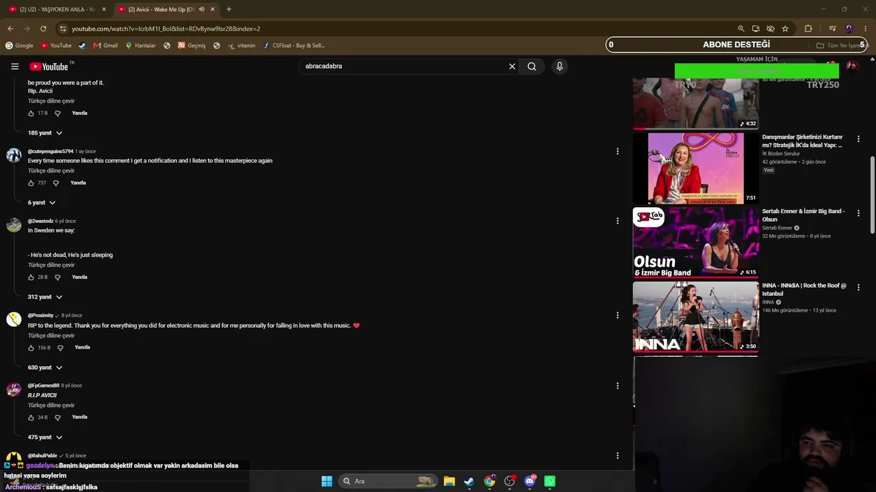876x492 pixels.
Task: Like the @Proximity RIP to the legend comment
Action: pos(31,348)
